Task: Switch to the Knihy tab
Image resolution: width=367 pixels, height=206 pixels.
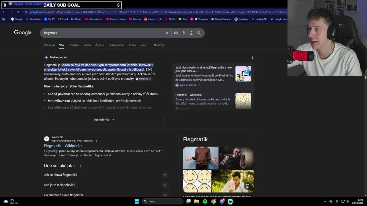Action: pyautogui.click(x=132, y=45)
